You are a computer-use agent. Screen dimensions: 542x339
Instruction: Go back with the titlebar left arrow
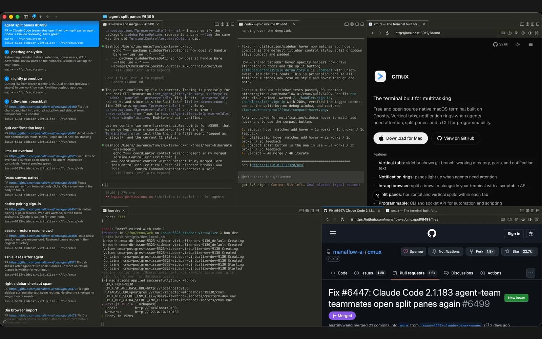[48, 17]
